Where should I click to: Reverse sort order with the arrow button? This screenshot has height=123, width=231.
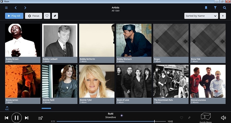click(x=223, y=16)
